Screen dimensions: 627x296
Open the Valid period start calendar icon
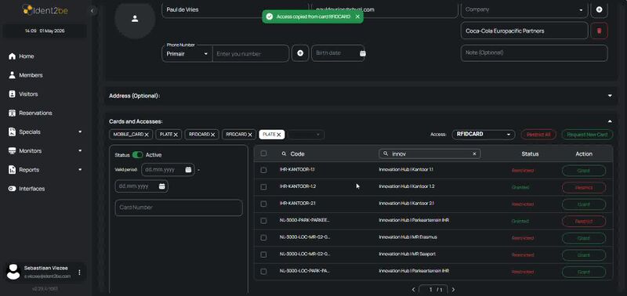(188, 170)
